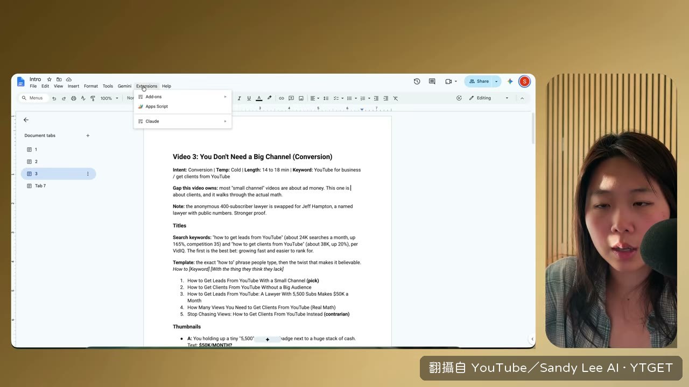689x387 pixels.
Task: Apply numbered list formatting
Action: pos(363,98)
